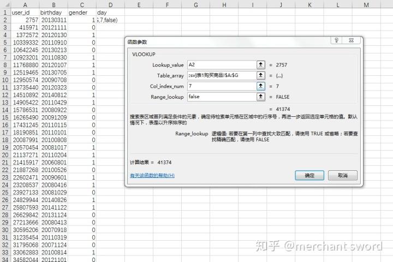Click the user_id header cell
393x262 pixels.
point(25,13)
